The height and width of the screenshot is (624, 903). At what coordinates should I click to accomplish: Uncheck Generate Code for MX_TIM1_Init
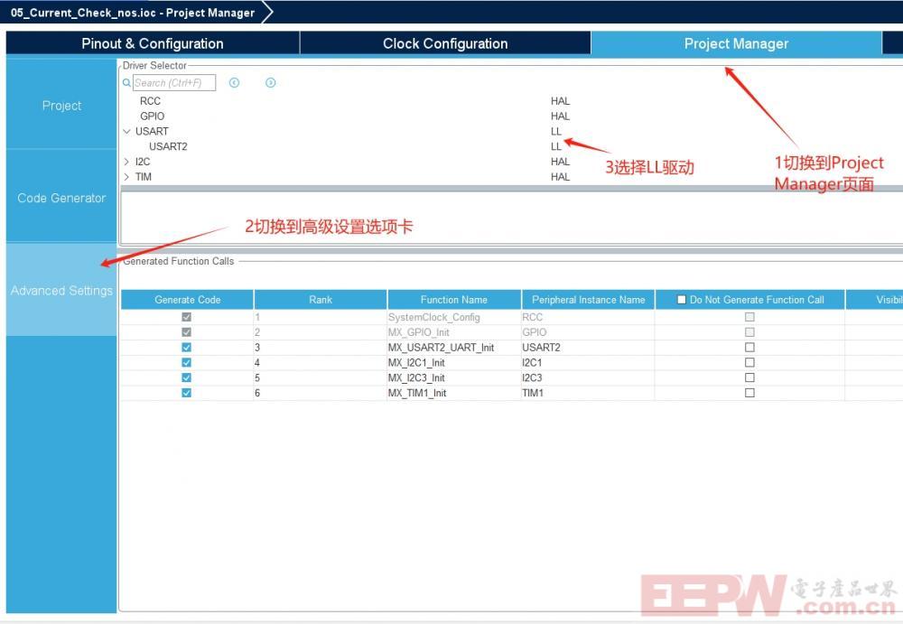point(187,393)
